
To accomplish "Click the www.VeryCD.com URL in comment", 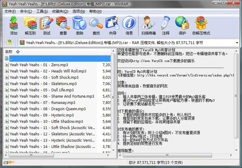I will (151, 61).
